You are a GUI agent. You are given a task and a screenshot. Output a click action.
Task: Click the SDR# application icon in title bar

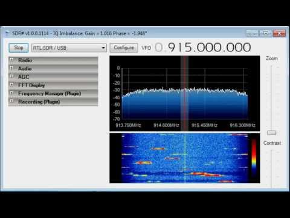[7, 33]
